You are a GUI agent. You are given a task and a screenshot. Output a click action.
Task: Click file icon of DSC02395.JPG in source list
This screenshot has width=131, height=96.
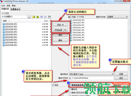tap(4, 37)
